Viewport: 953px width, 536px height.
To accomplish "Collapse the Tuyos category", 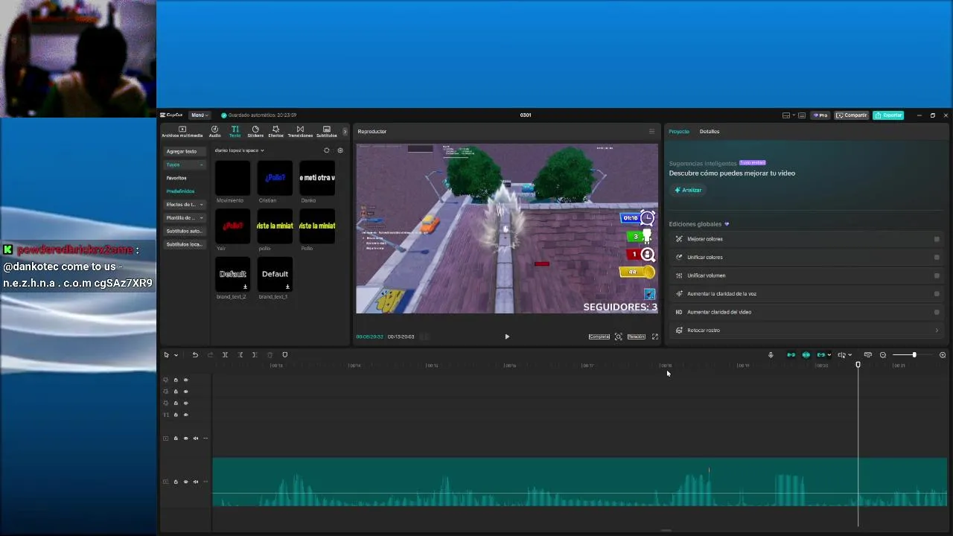I will [185, 165].
